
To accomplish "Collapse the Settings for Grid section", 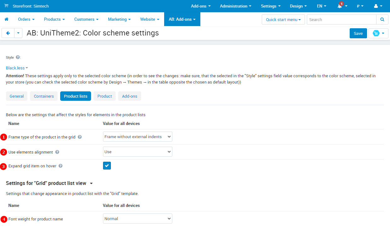I will 91,183.
